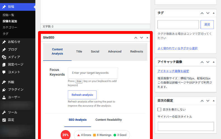The height and width of the screenshot is (139, 221).
Task: Click the 固定ページ pages icon
Action: click(4, 65)
